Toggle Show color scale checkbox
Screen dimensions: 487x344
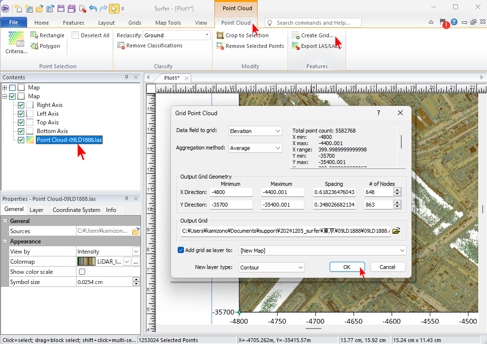point(82,272)
